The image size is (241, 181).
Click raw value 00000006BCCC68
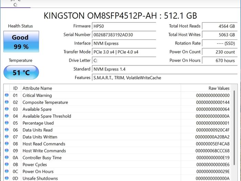(x=212, y=151)
